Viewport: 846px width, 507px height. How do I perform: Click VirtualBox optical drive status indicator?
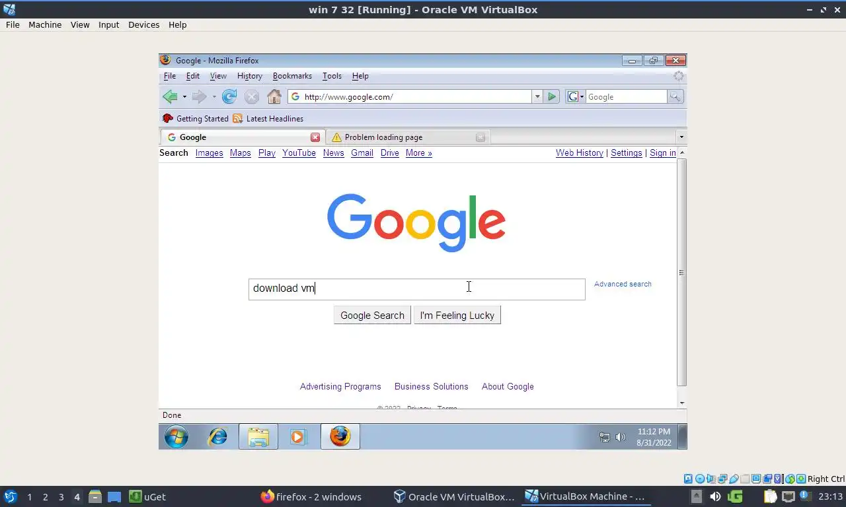[x=700, y=479]
